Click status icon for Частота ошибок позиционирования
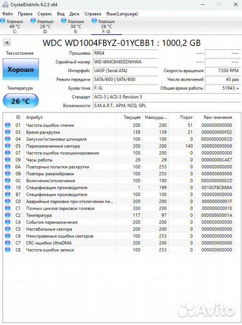242x325 pixels. click(x=8, y=153)
